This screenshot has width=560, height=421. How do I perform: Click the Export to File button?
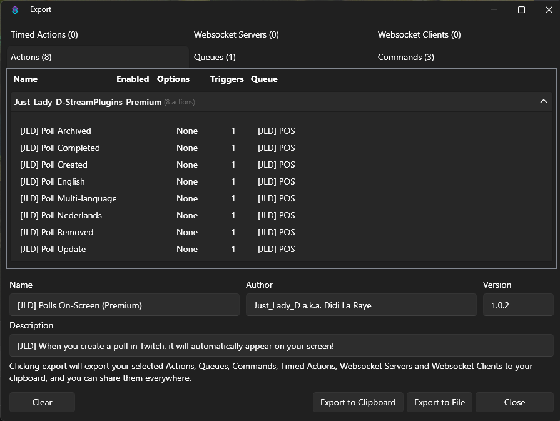tap(439, 402)
